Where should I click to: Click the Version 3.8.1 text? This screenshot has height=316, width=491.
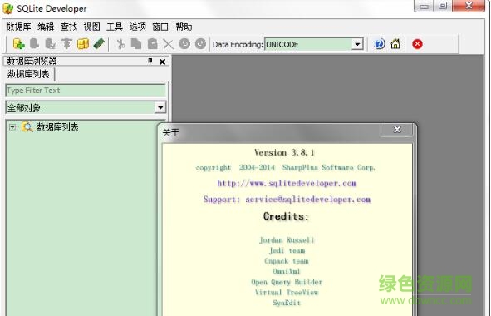point(284,153)
